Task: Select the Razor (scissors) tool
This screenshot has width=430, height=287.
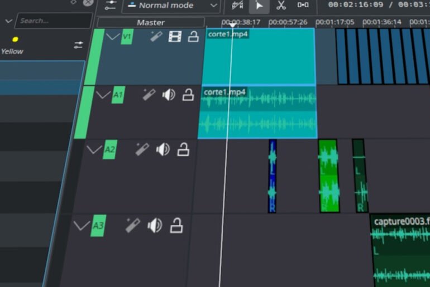Action: (x=281, y=6)
